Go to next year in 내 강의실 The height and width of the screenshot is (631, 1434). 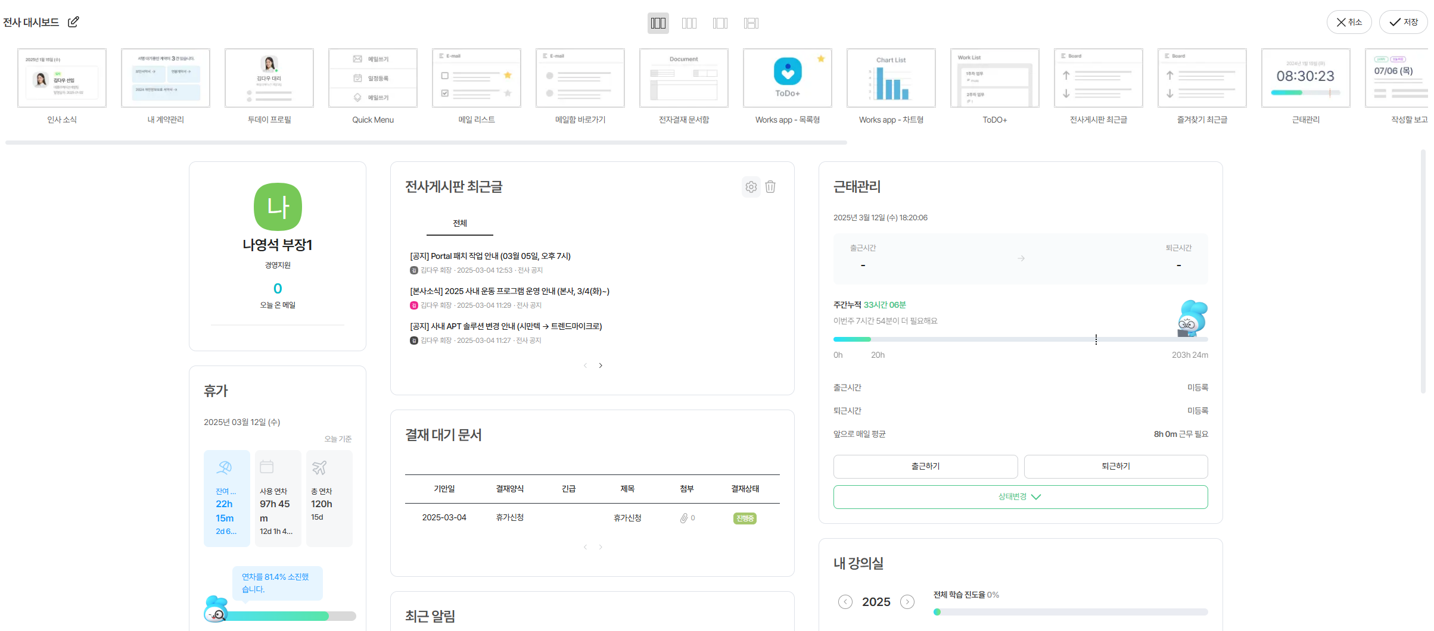(x=907, y=602)
